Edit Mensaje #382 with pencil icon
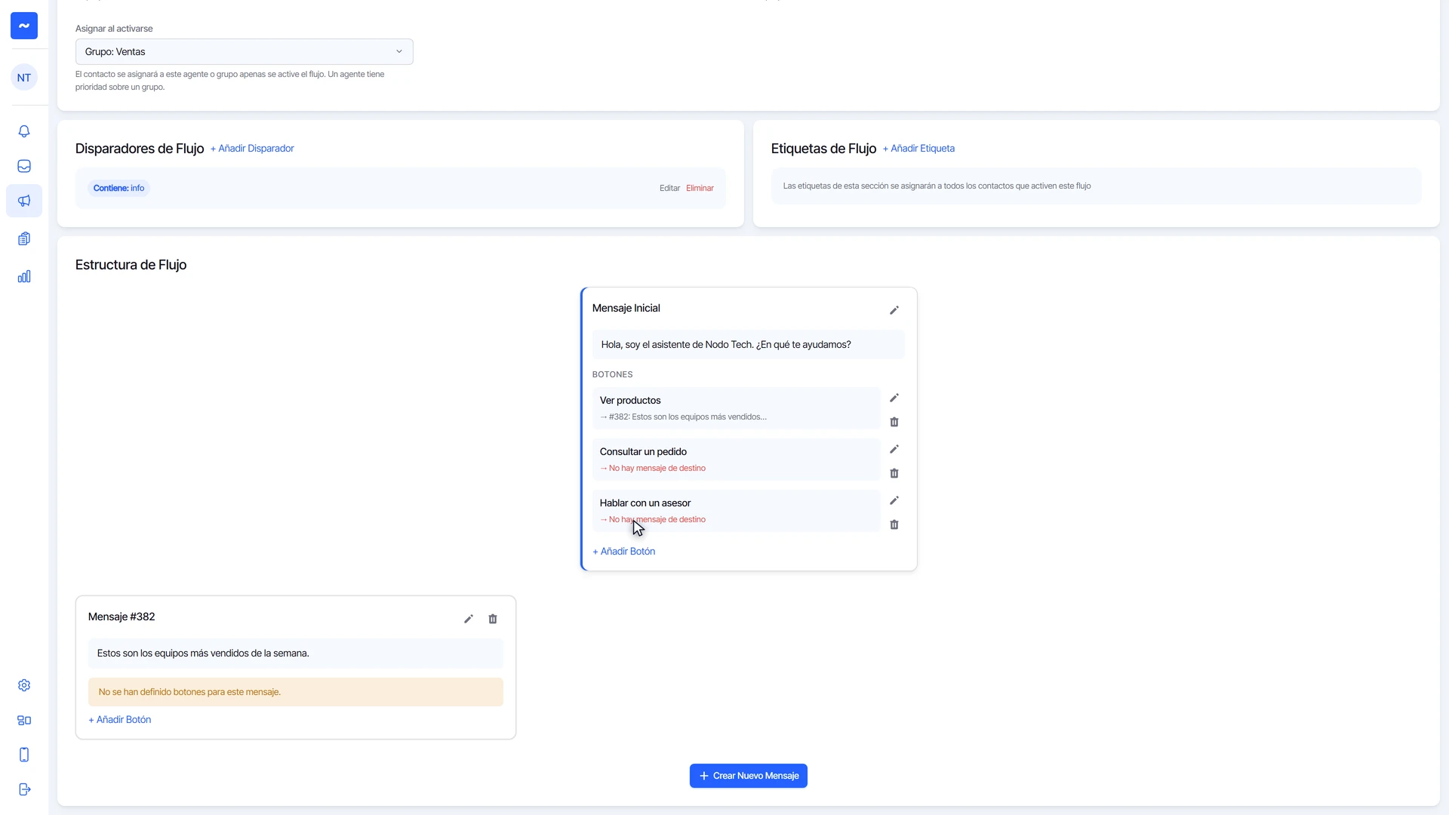Screen dimensions: 1449x815 click(469, 619)
